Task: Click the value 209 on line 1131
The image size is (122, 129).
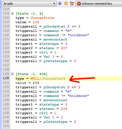Action: 36,83
